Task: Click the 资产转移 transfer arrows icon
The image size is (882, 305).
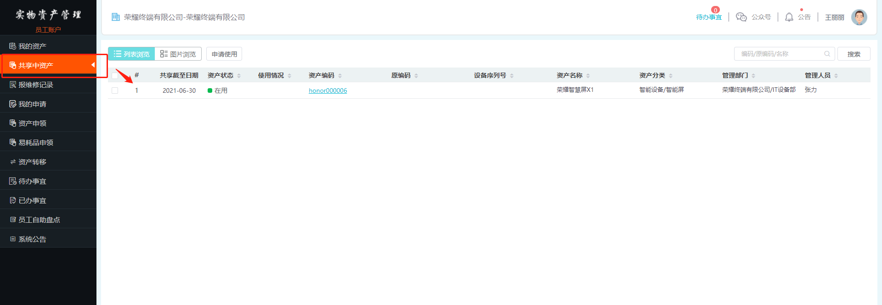Action: (13, 162)
